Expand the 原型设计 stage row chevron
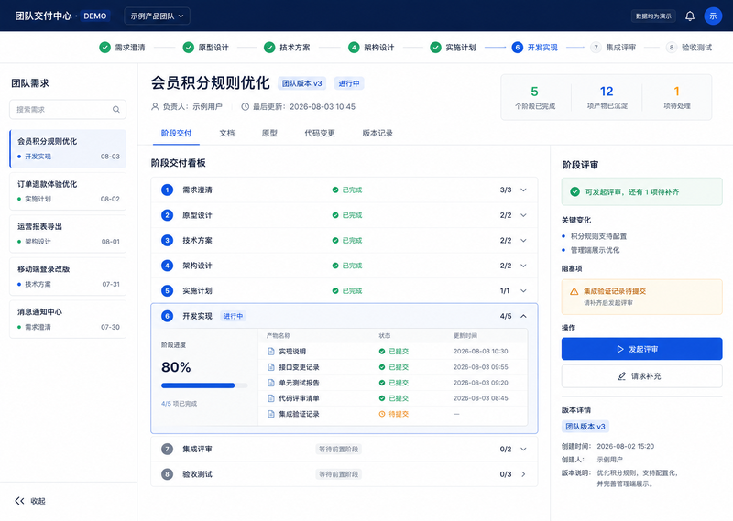Screen dimensions: 733x521 523,215
